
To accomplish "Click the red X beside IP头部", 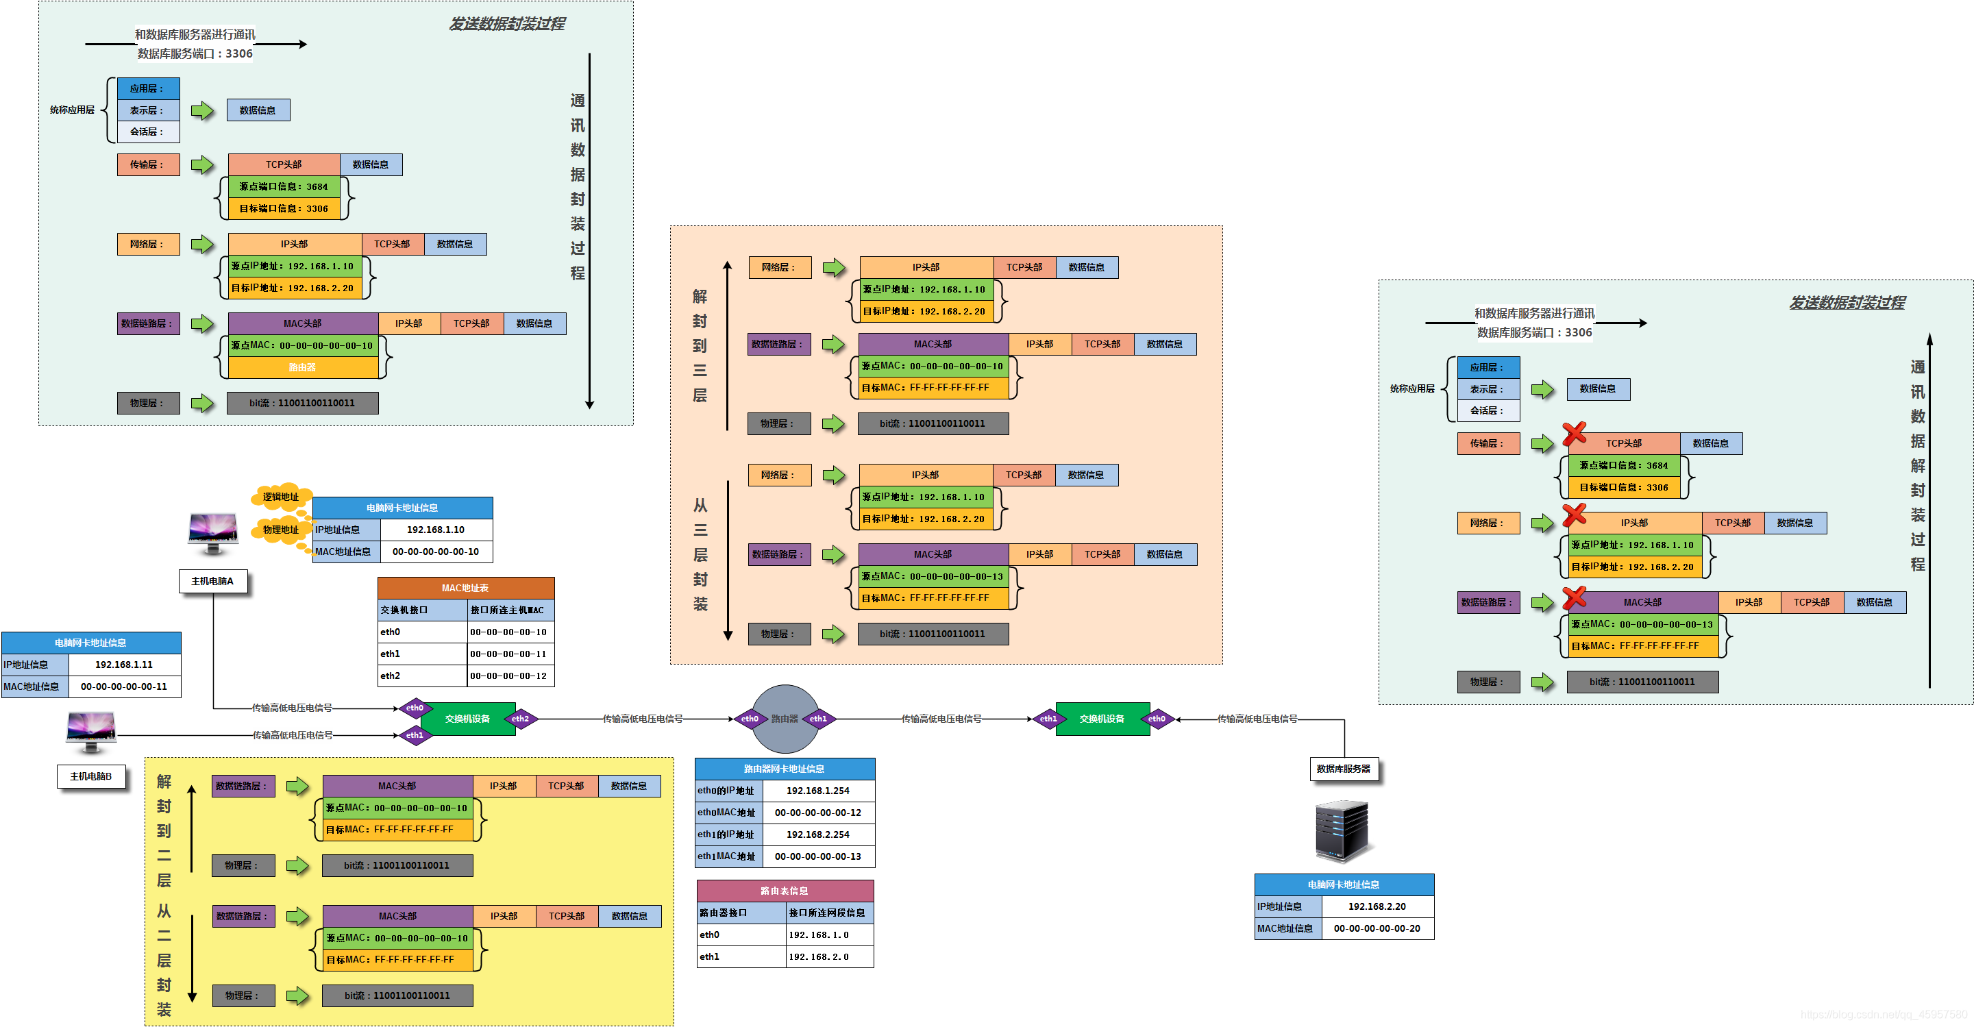I will click(1574, 515).
